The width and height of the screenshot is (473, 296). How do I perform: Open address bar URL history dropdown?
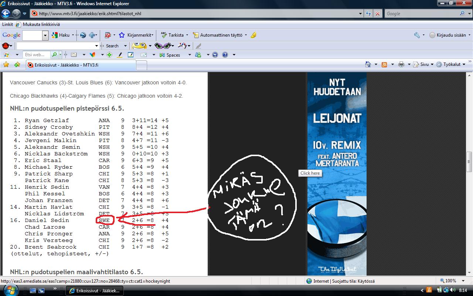tap(361, 14)
